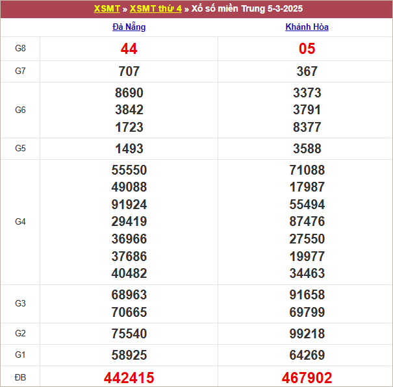Viewport: 393px width, 387px height.
Task: Click G6 number 3842
Action: tap(129, 110)
